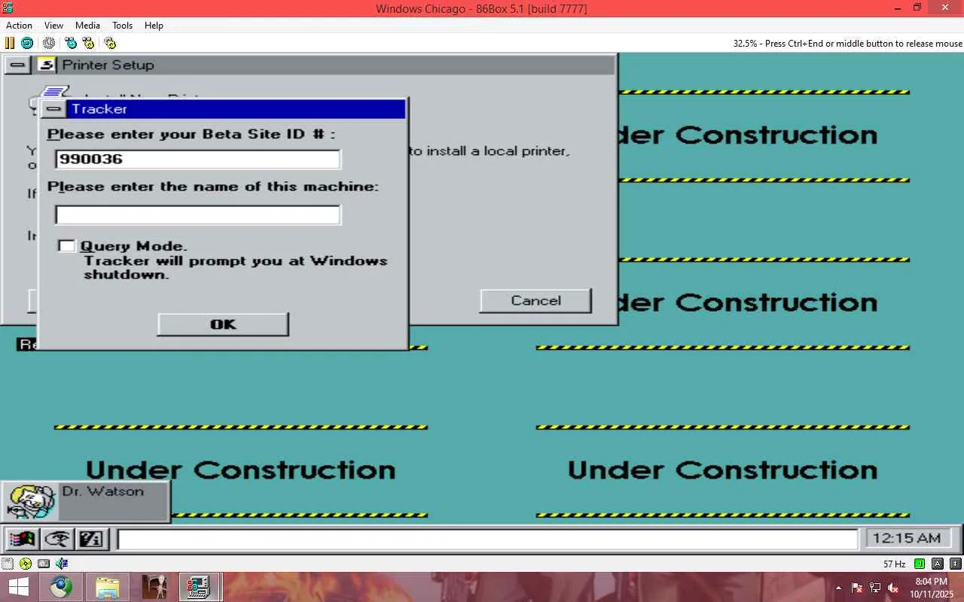Viewport: 964px width, 602px height.
Task: Click the teal Ctrl+Alt+Del toolbar icon
Action: [71, 44]
